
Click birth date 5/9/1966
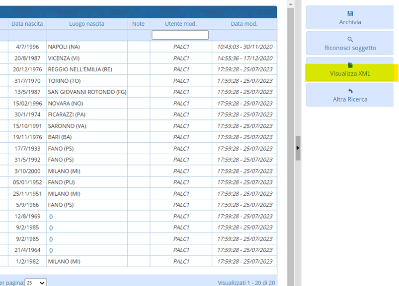pyautogui.click(x=27, y=205)
